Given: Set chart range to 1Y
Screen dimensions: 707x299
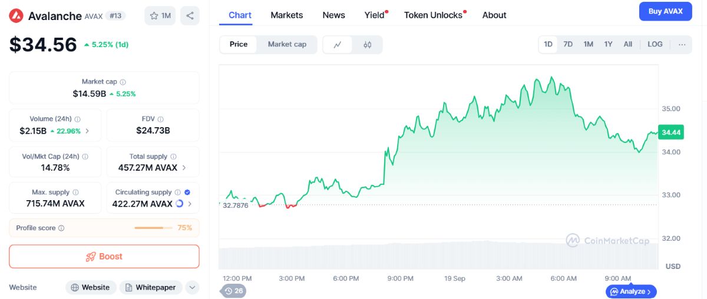Looking at the screenshot, I should (608, 45).
